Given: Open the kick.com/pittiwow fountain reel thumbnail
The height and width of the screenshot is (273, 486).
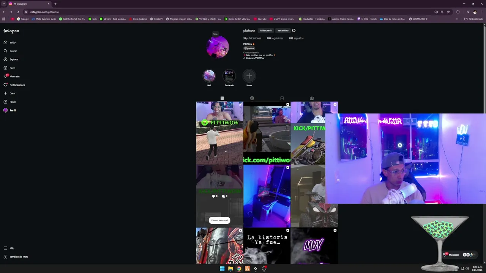Looking at the screenshot, I should 267,133.
